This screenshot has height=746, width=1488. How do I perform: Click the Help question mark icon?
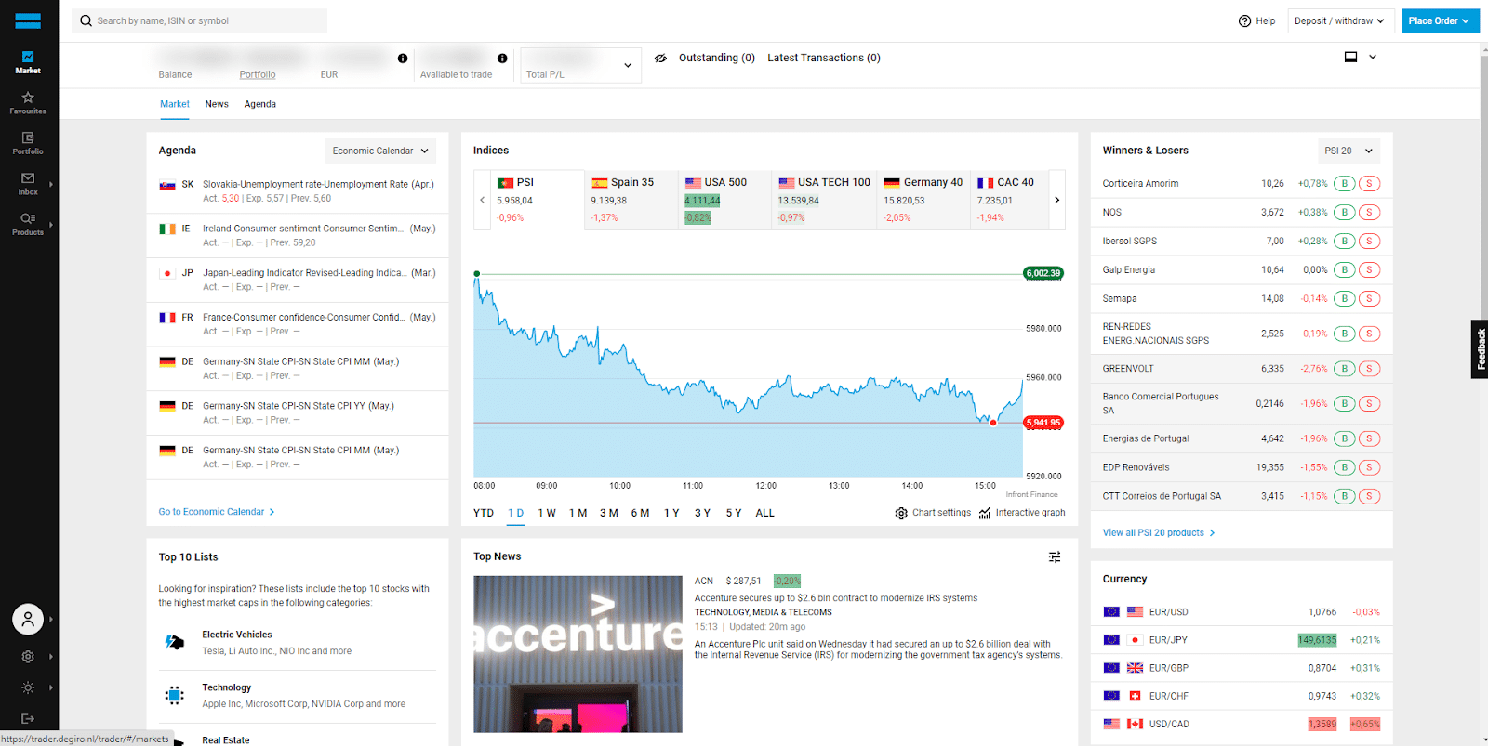1244,20
